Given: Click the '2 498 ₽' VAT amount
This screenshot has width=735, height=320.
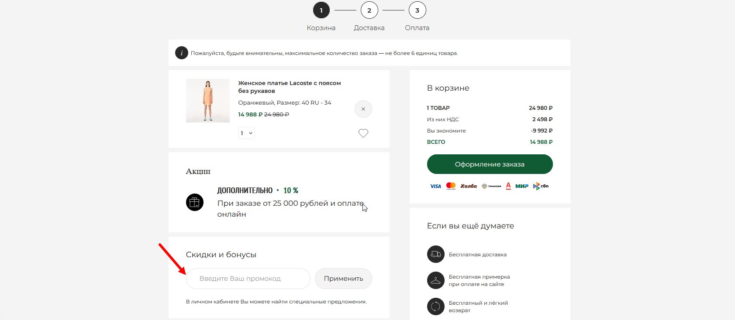Looking at the screenshot, I should pos(542,119).
